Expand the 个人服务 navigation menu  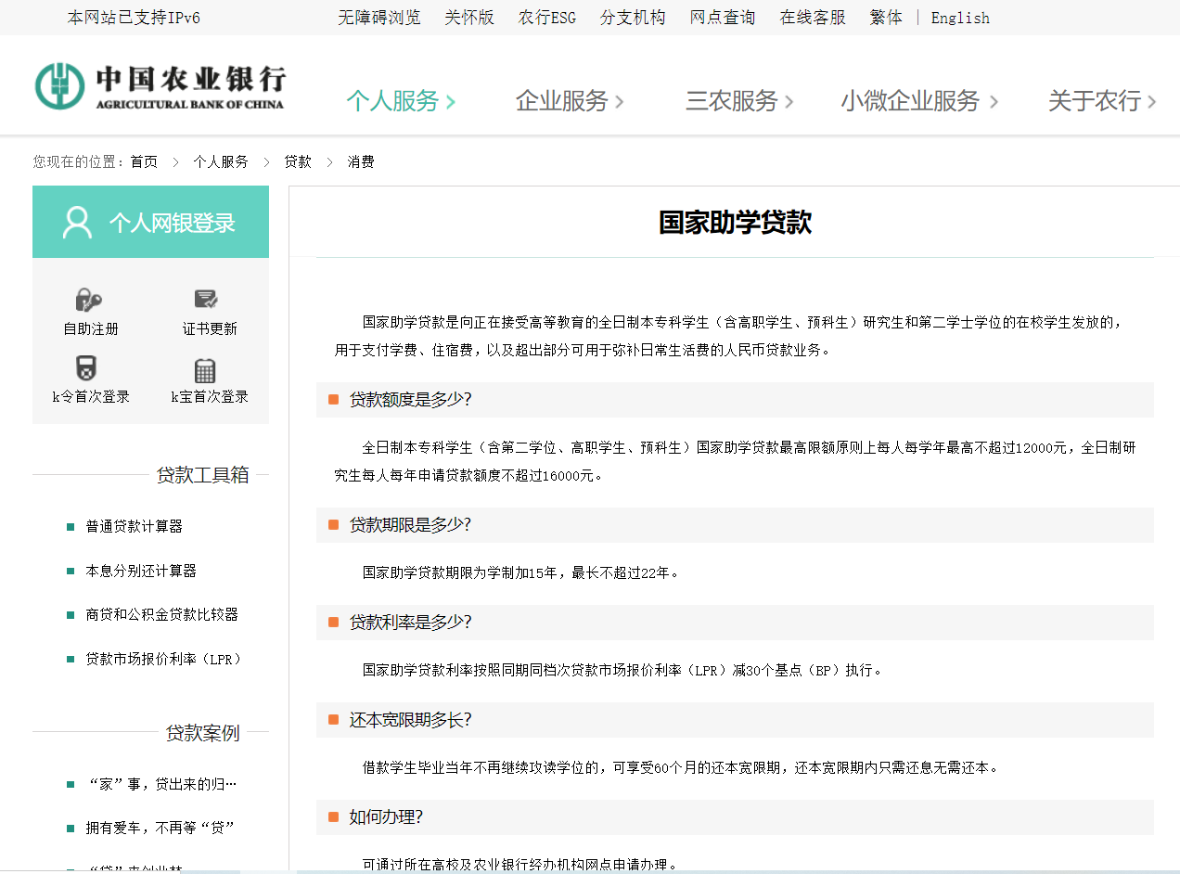[400, 101]
